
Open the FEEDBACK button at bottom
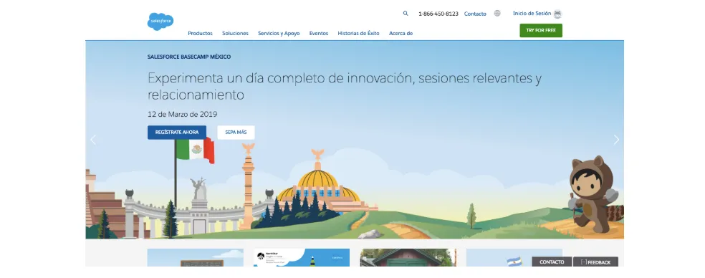point(596,262)
